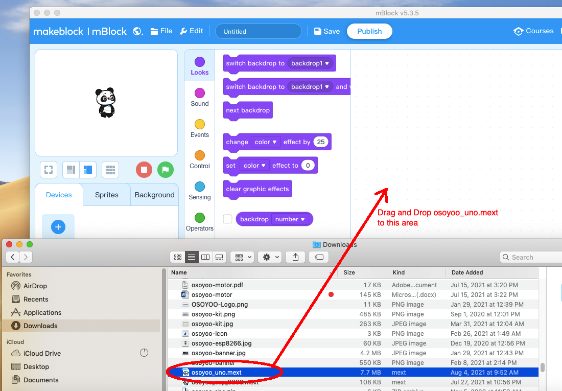This screenshot has width=562, height=391.
Task: Sort Finder list by Size column
Action: [x=362, y=272]
